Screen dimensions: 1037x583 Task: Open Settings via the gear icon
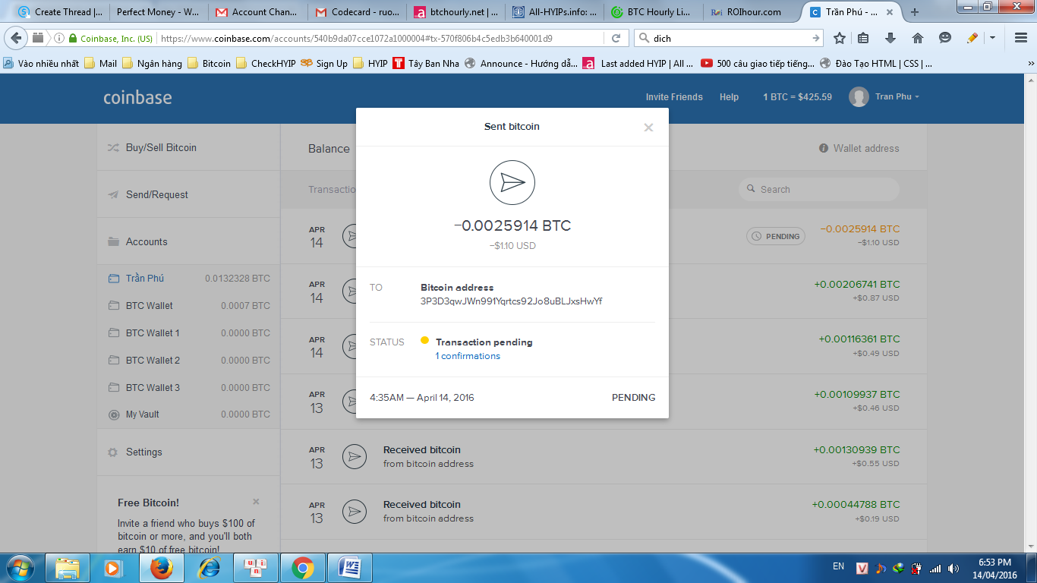click(x=112, y=452)
